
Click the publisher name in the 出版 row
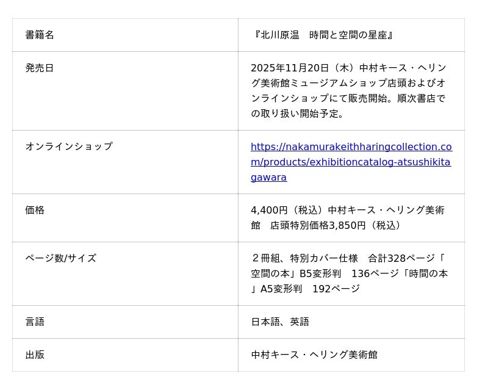click(314, 355)
